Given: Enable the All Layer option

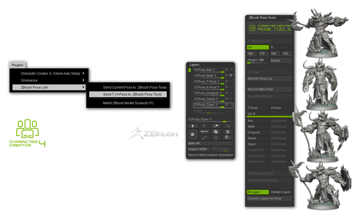Looking at the screenshot, I should (x=258, y=192).
